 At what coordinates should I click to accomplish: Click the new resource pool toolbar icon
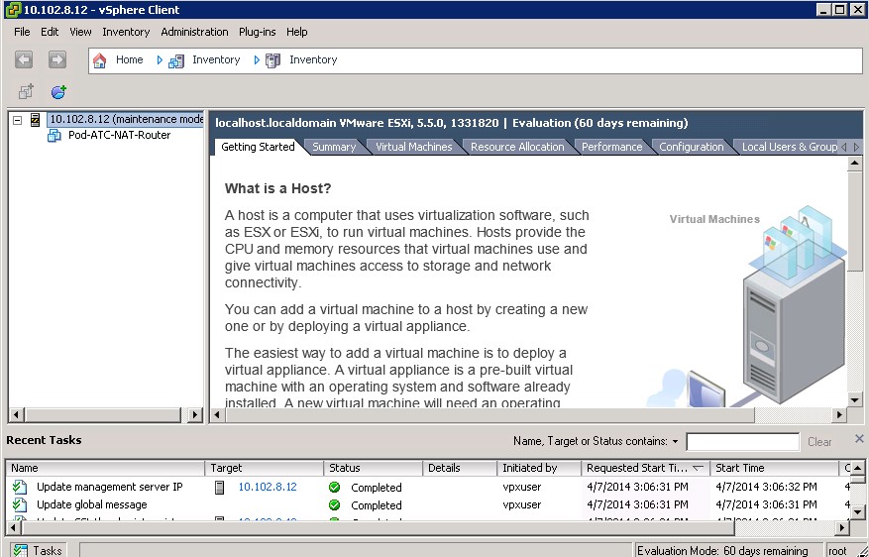pos(58,92)
